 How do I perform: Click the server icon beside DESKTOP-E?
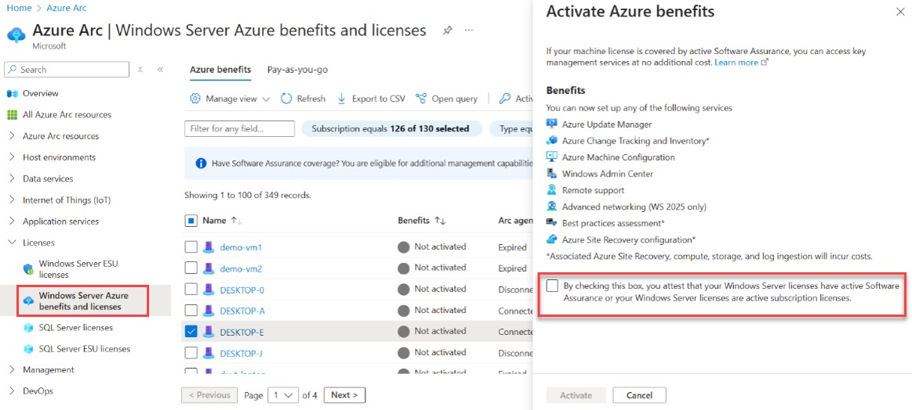point(209,333)
